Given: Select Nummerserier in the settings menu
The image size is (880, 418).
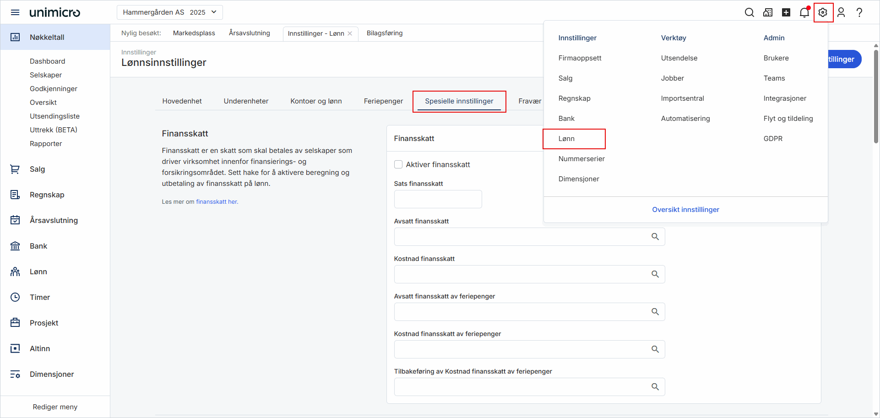Looking at the screenshot, I should (x=581, y=158).
